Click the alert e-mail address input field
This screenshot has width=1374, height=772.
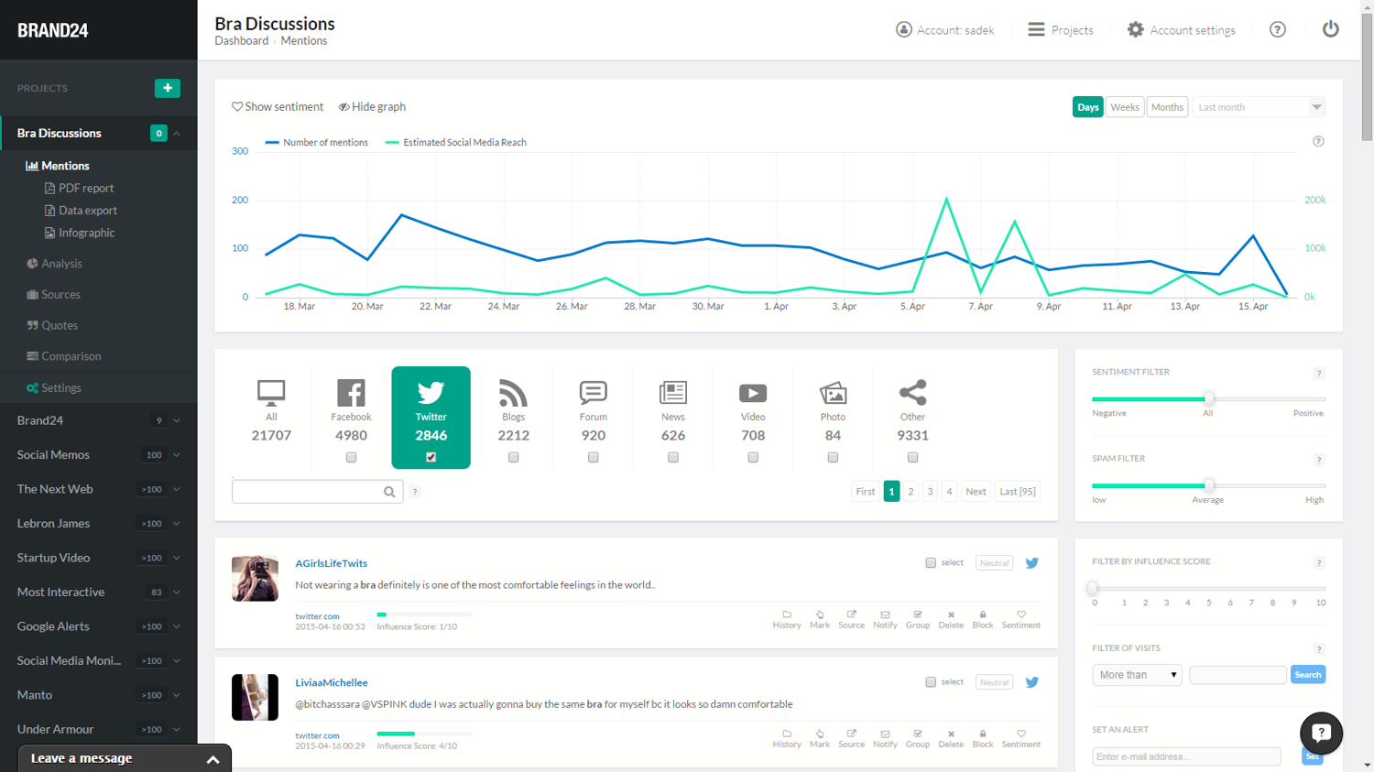1186,756
